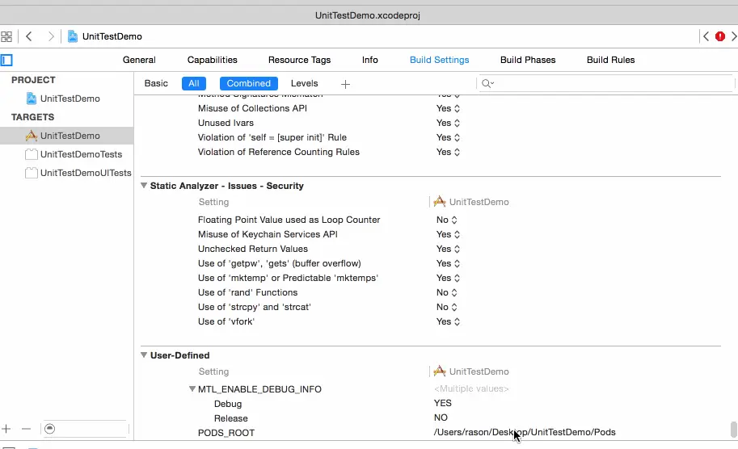Add a new build setting with the plus

pos(345,84)
